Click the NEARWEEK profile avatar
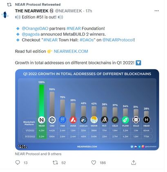This screenshot has height=172, width=167. click(5, 15)
